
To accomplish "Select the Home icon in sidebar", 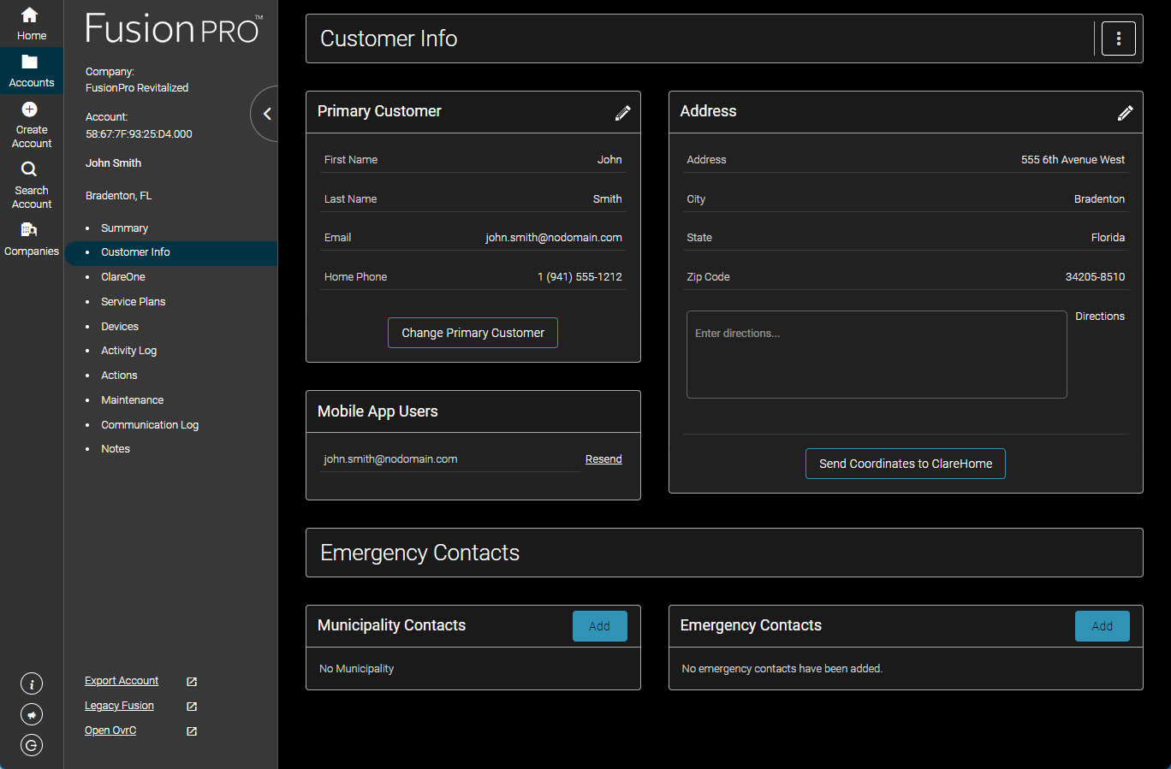I will click(31, 19).
